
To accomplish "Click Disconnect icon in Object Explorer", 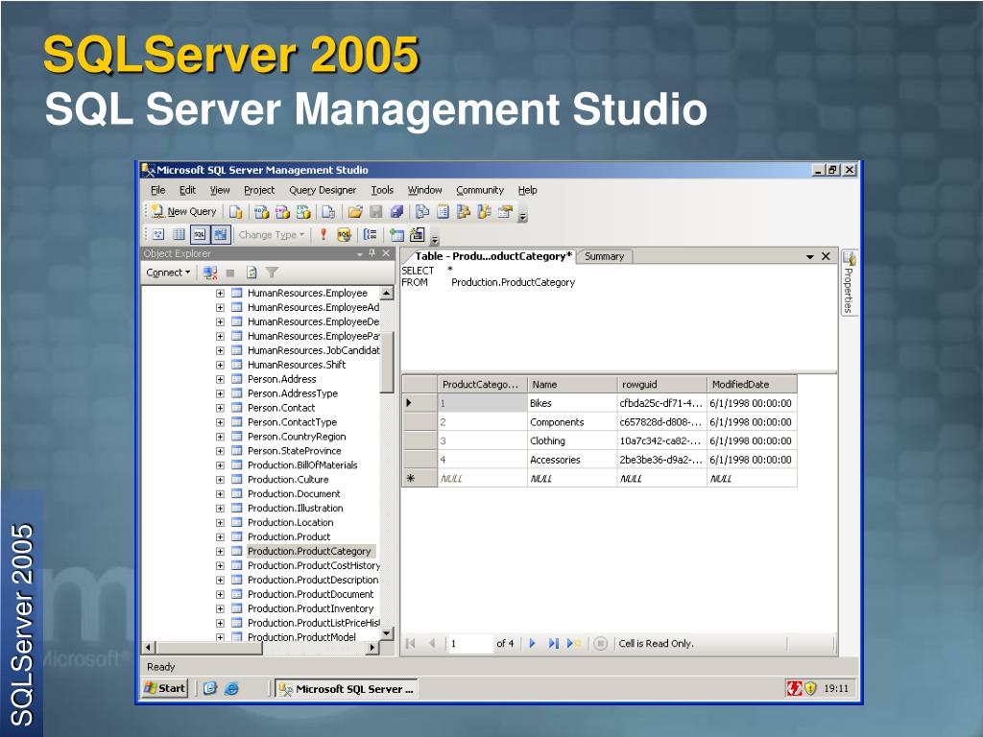I will point(210,273).
